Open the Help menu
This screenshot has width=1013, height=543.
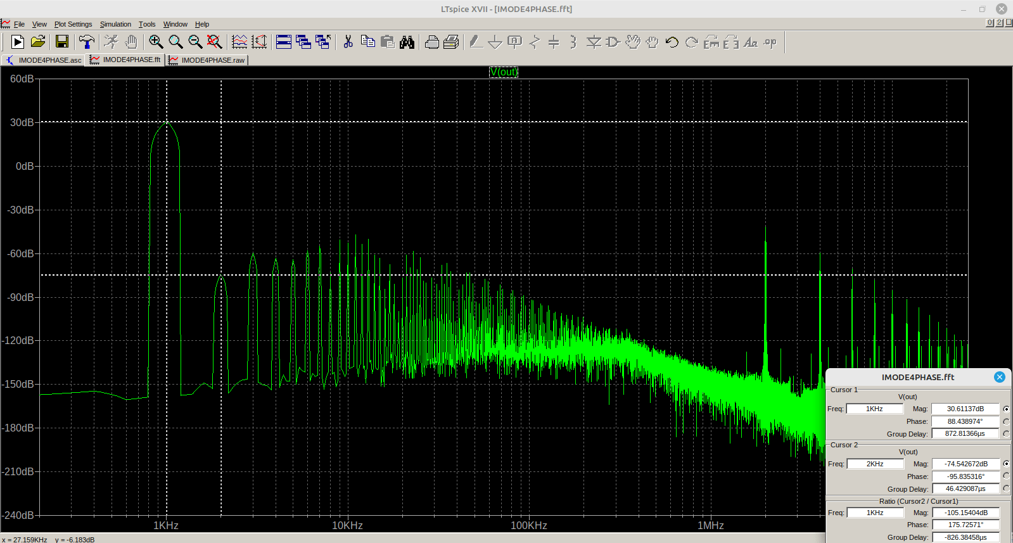202,24
